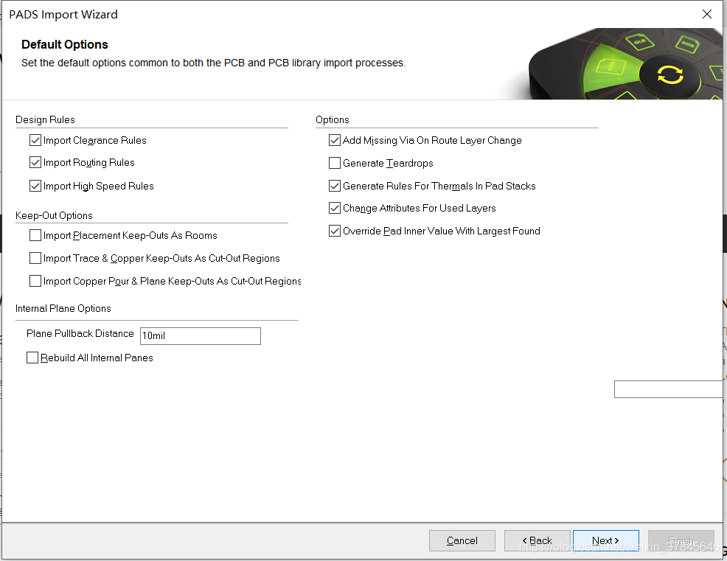
Task: Enable Import Placement Keep-Outs As Rooms
Action: pyautogui.click(x=35, y=235)
